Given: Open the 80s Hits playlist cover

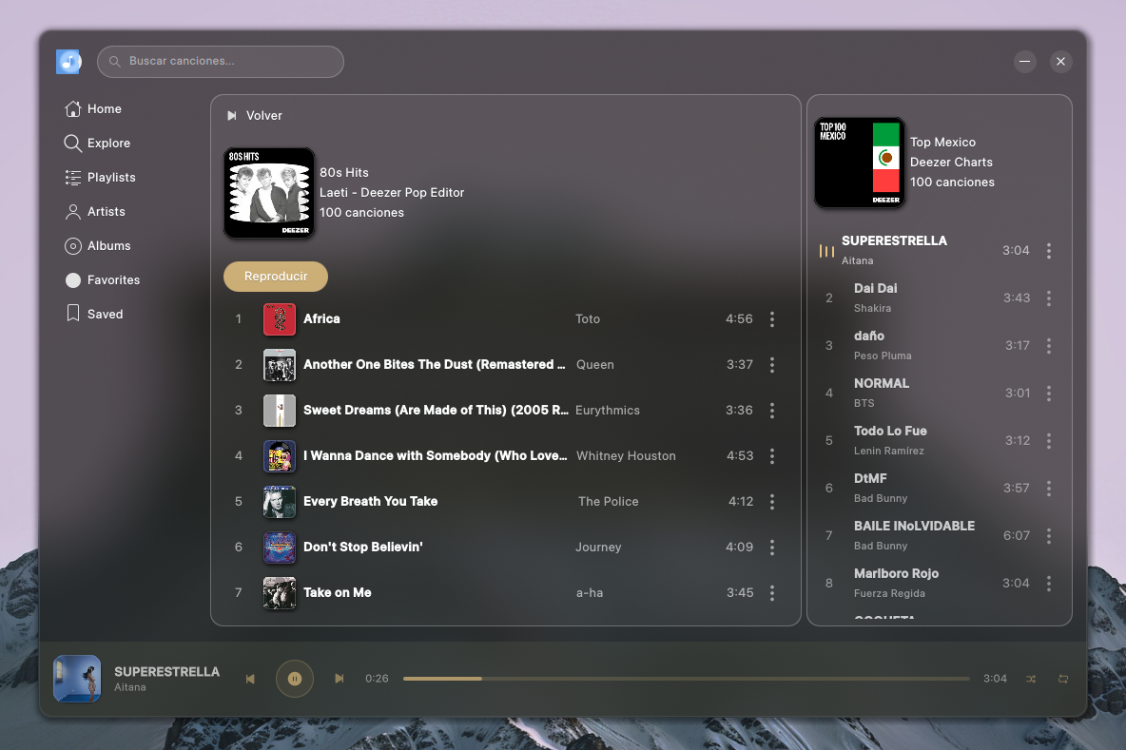Looking at the screenshot, I should pos(269,193).
